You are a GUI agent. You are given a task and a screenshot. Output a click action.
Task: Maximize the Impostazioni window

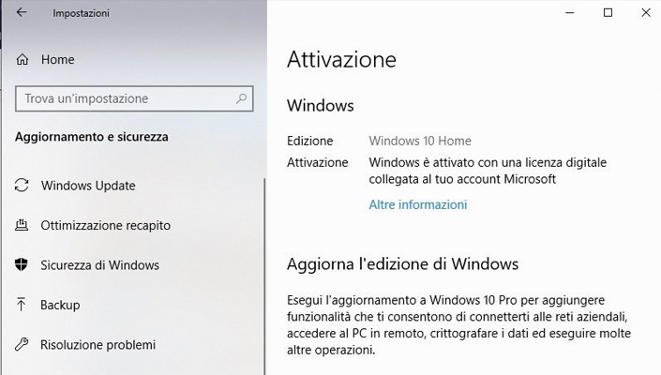click(x=608, y=12)
